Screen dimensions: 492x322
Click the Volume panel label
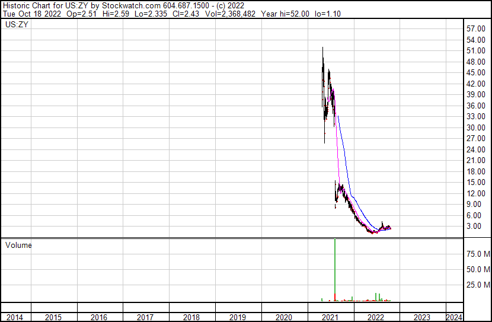point(18,245)
